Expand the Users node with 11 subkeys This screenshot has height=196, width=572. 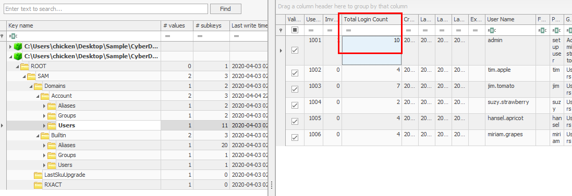click(x=44, y=125)
